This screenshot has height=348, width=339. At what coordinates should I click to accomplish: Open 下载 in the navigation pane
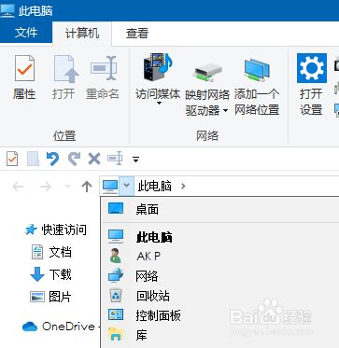(60, 274)
